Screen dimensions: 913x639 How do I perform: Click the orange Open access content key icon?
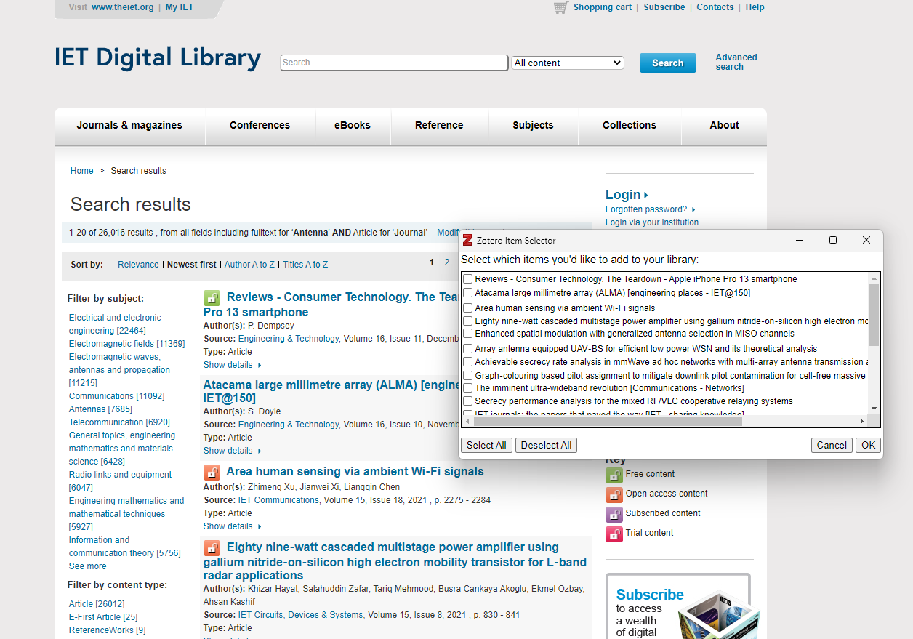pyautogui.click(x=614, y=495)
